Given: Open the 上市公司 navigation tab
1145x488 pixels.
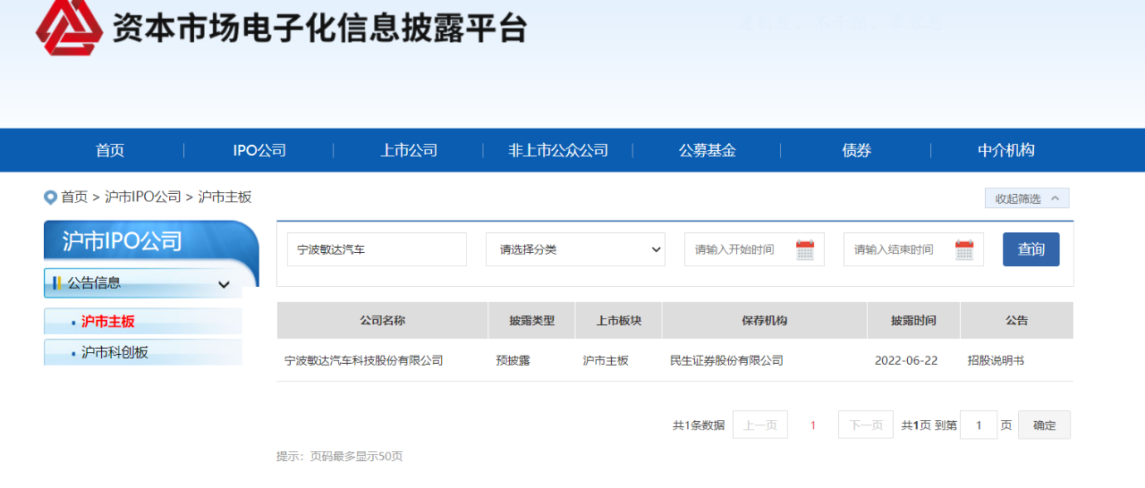Looking at the screenshot, I should pos(409,150).
